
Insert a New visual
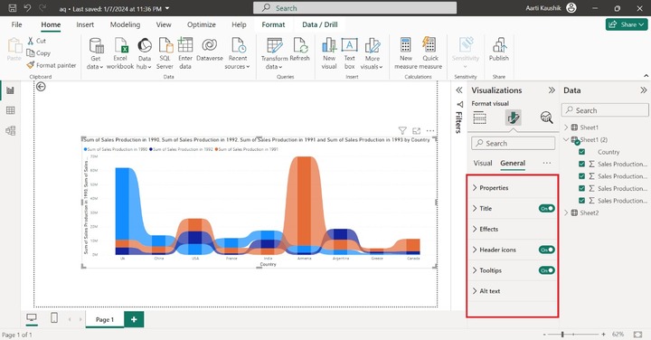329,53
